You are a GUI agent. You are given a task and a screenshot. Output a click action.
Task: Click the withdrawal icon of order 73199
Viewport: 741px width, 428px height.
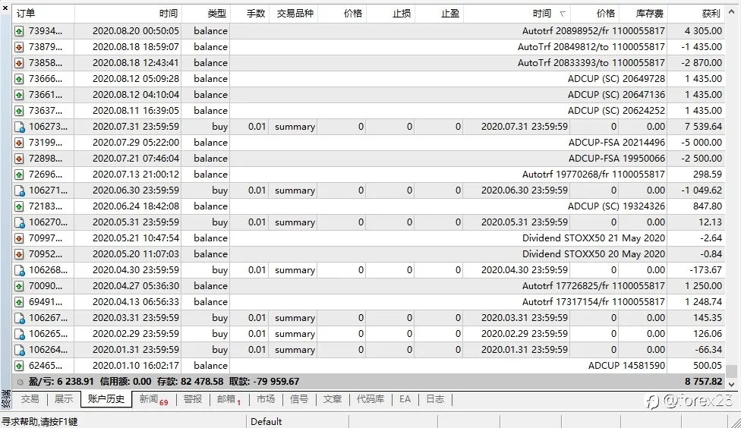coord(19,143)
